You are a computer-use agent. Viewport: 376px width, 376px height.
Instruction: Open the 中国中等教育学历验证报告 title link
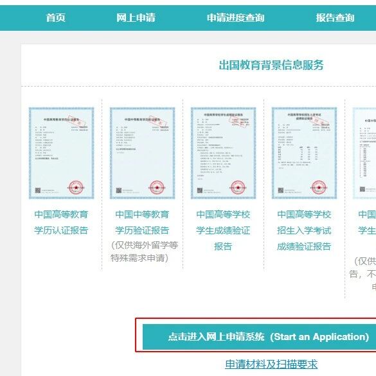142,223
